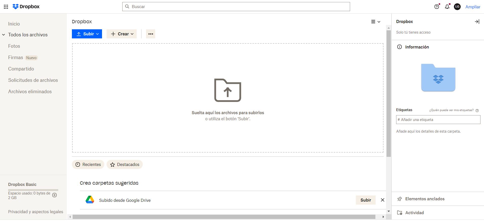Open Firmas section
This screenshot has height=221, width=484.
[x=15, y=58]
